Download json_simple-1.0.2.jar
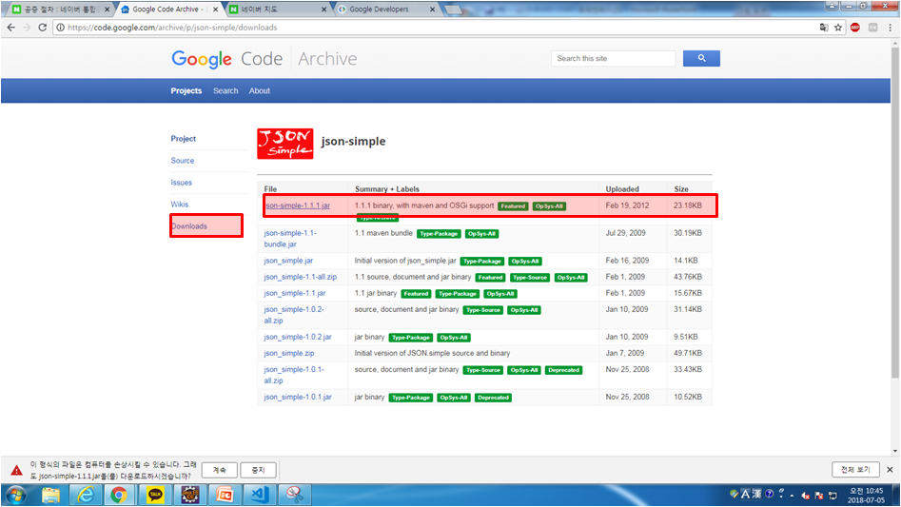This screenshot has width=901, height=507. 298,337
